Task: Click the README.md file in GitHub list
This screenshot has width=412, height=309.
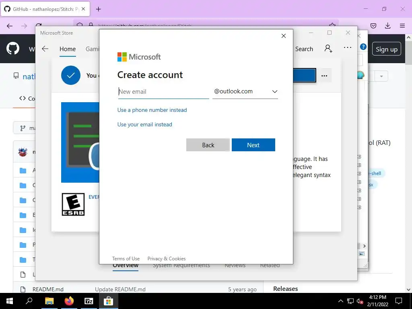Action: (x=48, y=289)
